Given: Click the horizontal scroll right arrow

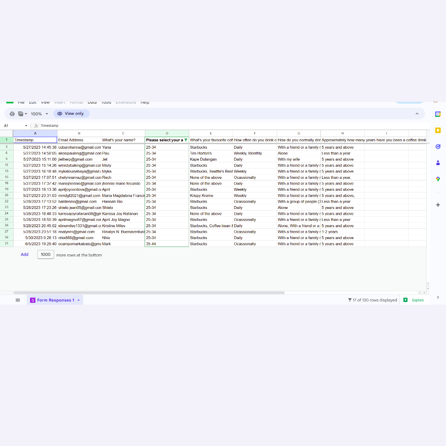Looking at the screenshot, I should [424, 292].
